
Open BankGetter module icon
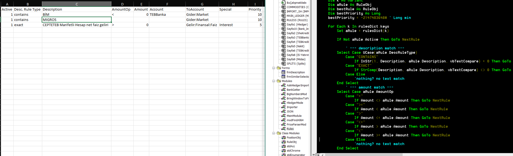(x=283, y=90)
